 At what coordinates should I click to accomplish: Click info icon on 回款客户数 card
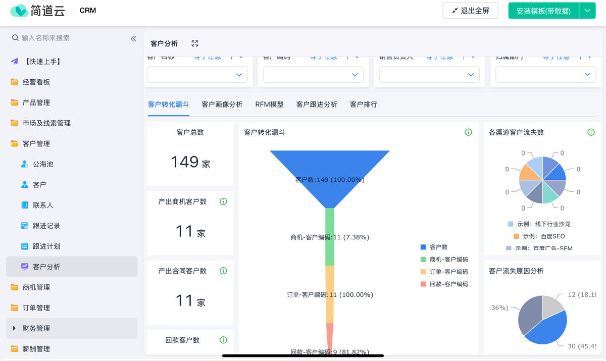(223, 340)
